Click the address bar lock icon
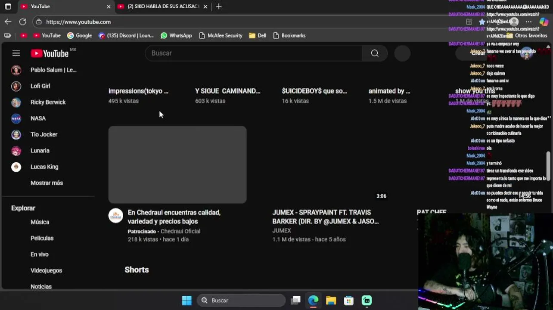Screen dimensions: 553x310 click(39, 22)
